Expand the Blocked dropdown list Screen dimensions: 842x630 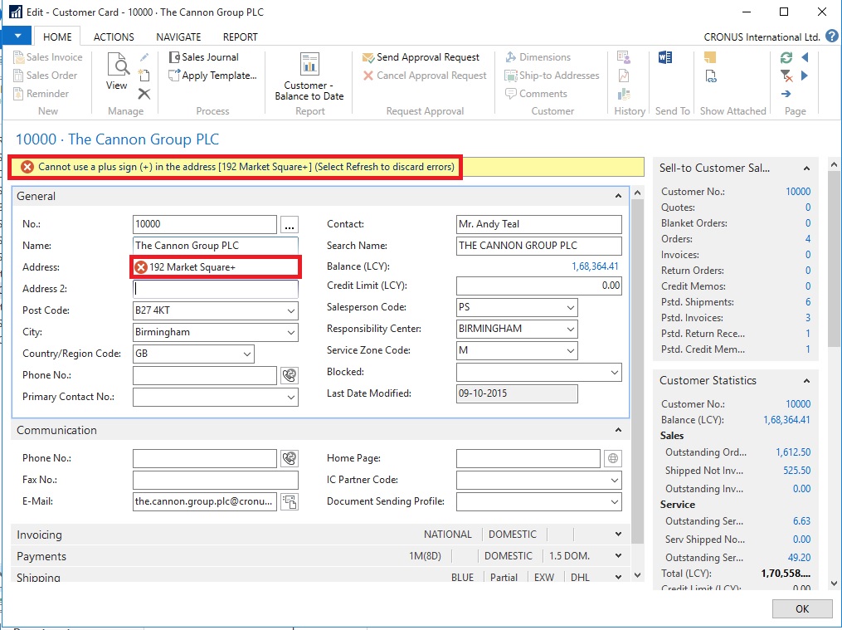click(614, 373)
